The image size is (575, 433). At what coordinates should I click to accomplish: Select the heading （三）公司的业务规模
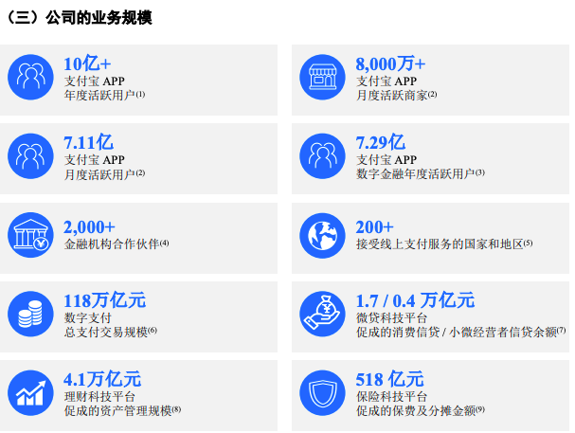(79, 18)
